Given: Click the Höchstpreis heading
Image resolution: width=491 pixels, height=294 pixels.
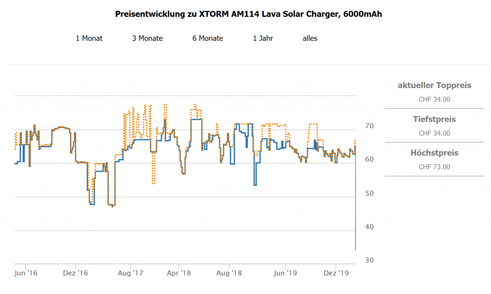Looking at the screenshot, I should pyautogui.click(x=434, y=153).
